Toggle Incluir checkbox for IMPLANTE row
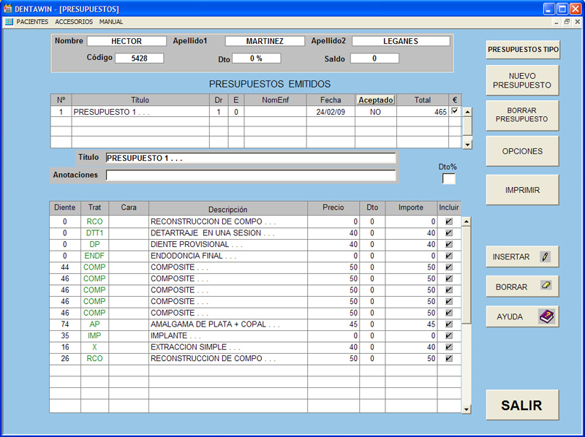585x437 pixels. [x=449, y=335]
